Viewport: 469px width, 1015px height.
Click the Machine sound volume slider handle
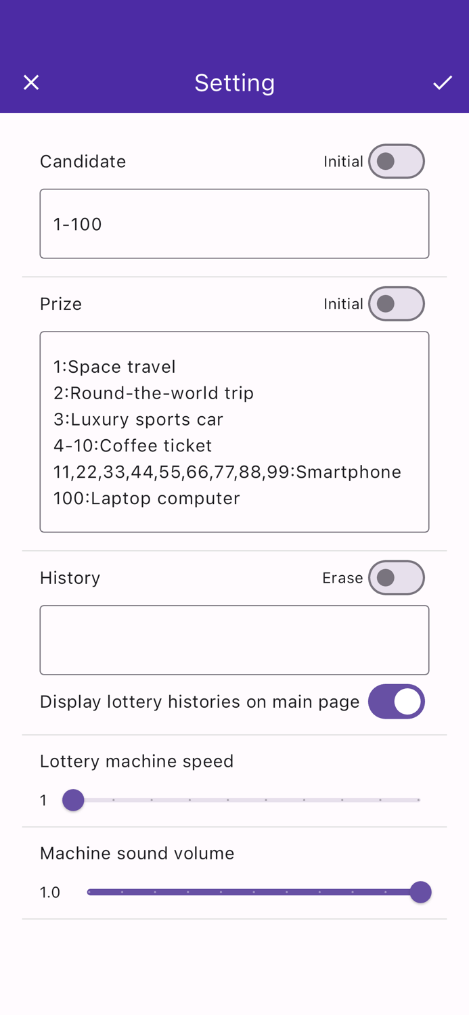click(422, 892)
